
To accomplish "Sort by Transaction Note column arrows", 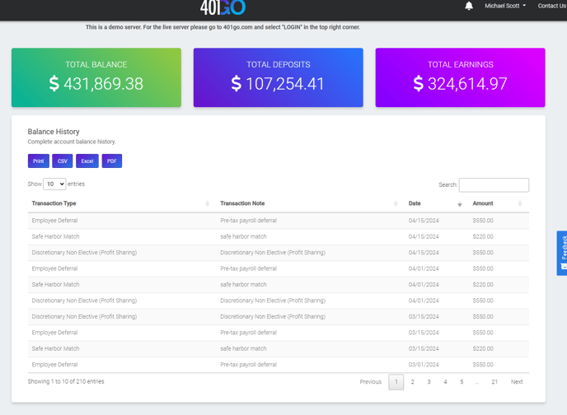I will click(396, 203).
